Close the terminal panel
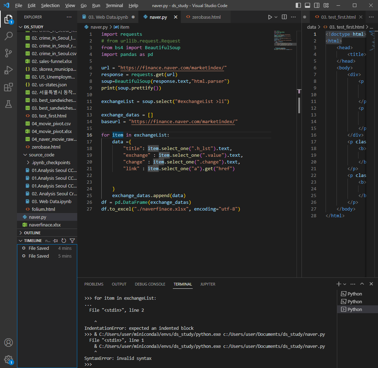The width and height of the screenshot is (378, 368). [x=371, y=284]
